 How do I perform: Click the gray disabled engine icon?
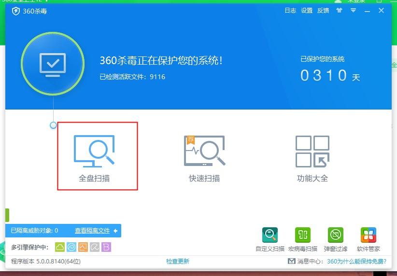point(95,247)
